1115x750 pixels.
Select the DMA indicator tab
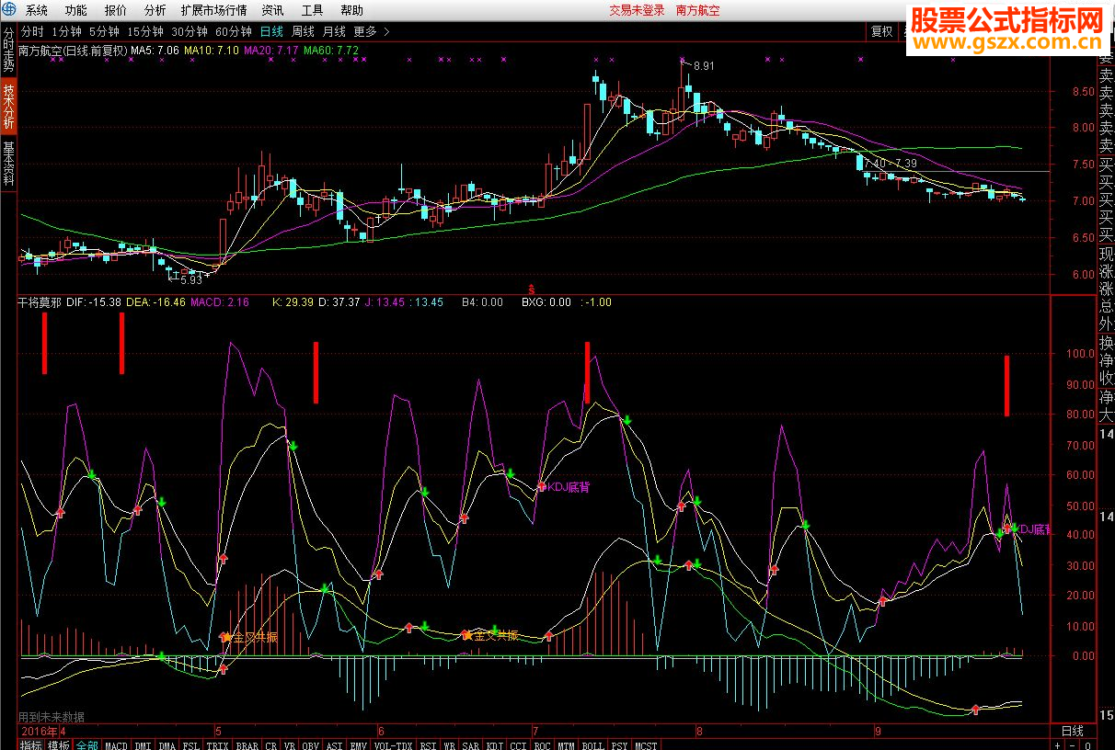pos(167,744)
